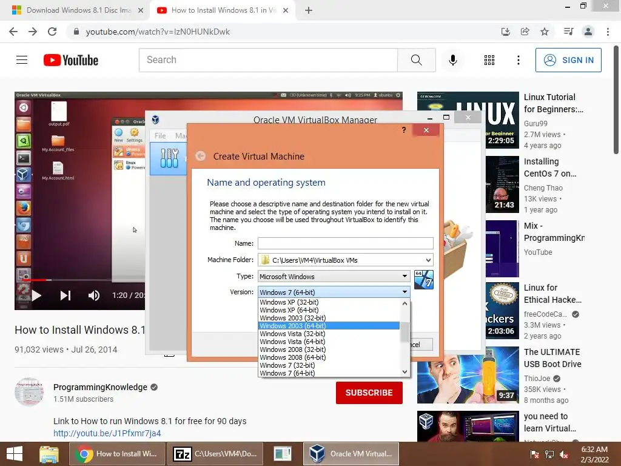Go to YouTube home via logo
621x466 pixels.
[x=71, y=60]
